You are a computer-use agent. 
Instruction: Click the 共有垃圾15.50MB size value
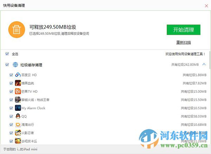point(194,100)
